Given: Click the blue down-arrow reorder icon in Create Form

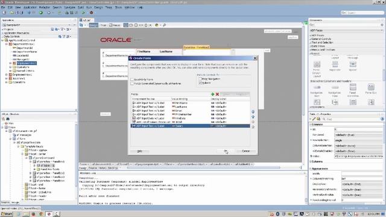Looking at the screenshot, I should coord(253,112).
